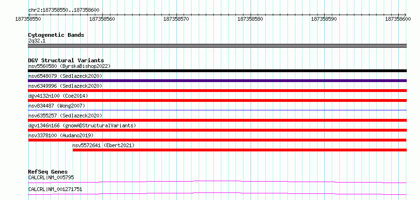Click the red dgv1346n166 variant bar
The image size is (420, 200).
[217, 130]
